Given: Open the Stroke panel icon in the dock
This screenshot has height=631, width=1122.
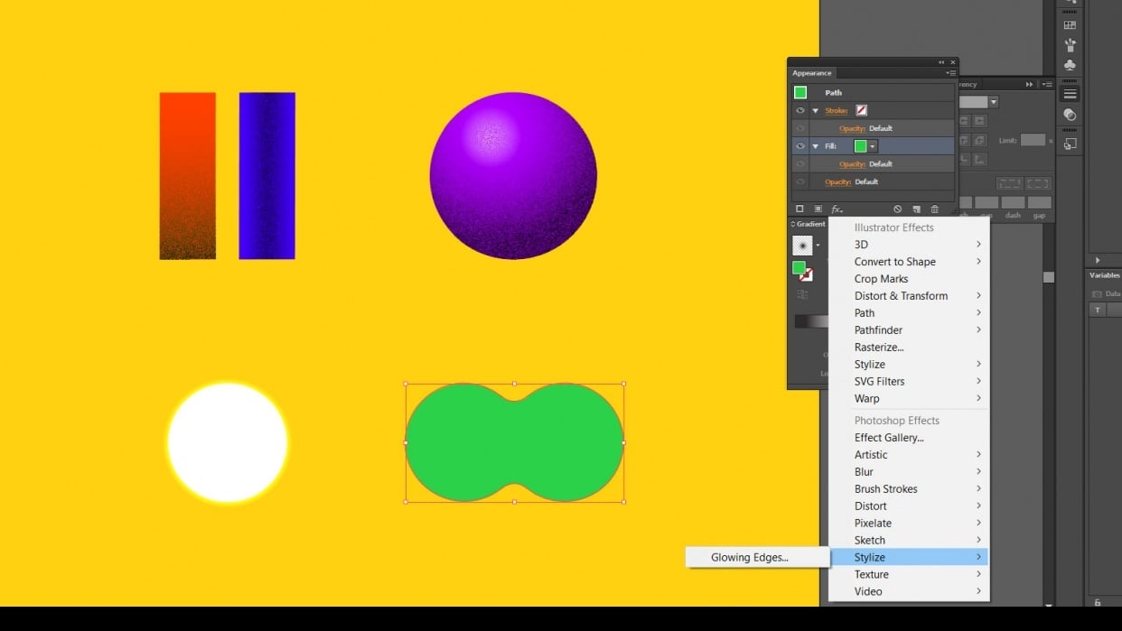Looking at the screenshot, I should [x=1069, y=93].
